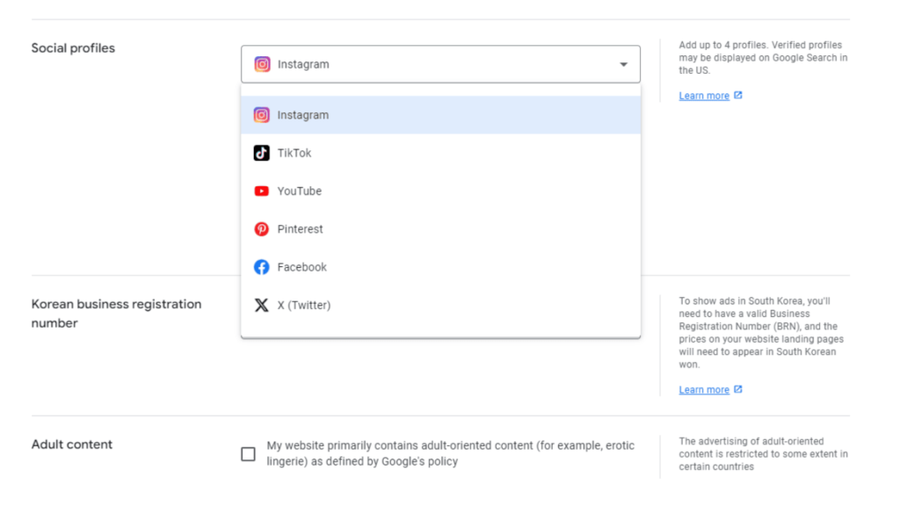
Task: Click the X (Twitter) logo icon
Action: [x=261, y=305]
